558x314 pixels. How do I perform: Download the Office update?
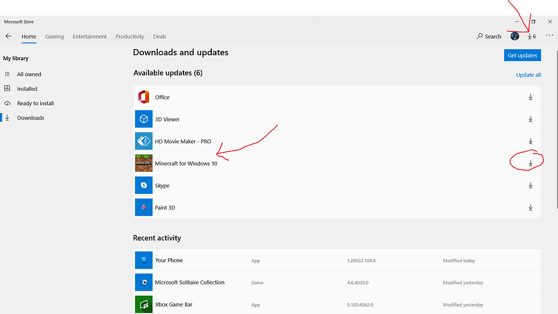[x=530, y=97]
